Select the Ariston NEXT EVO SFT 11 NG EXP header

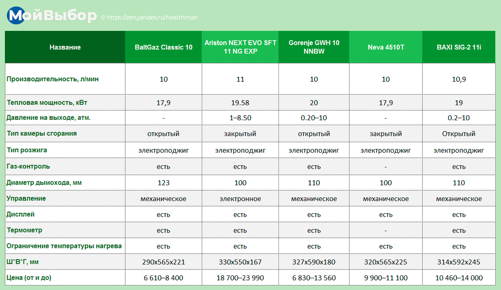[240, 47]
